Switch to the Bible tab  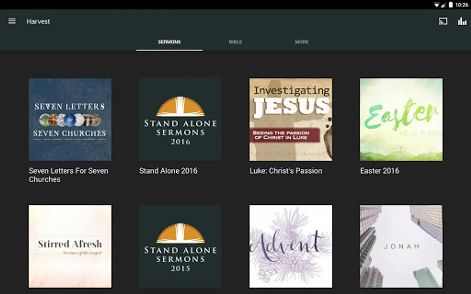235,42
